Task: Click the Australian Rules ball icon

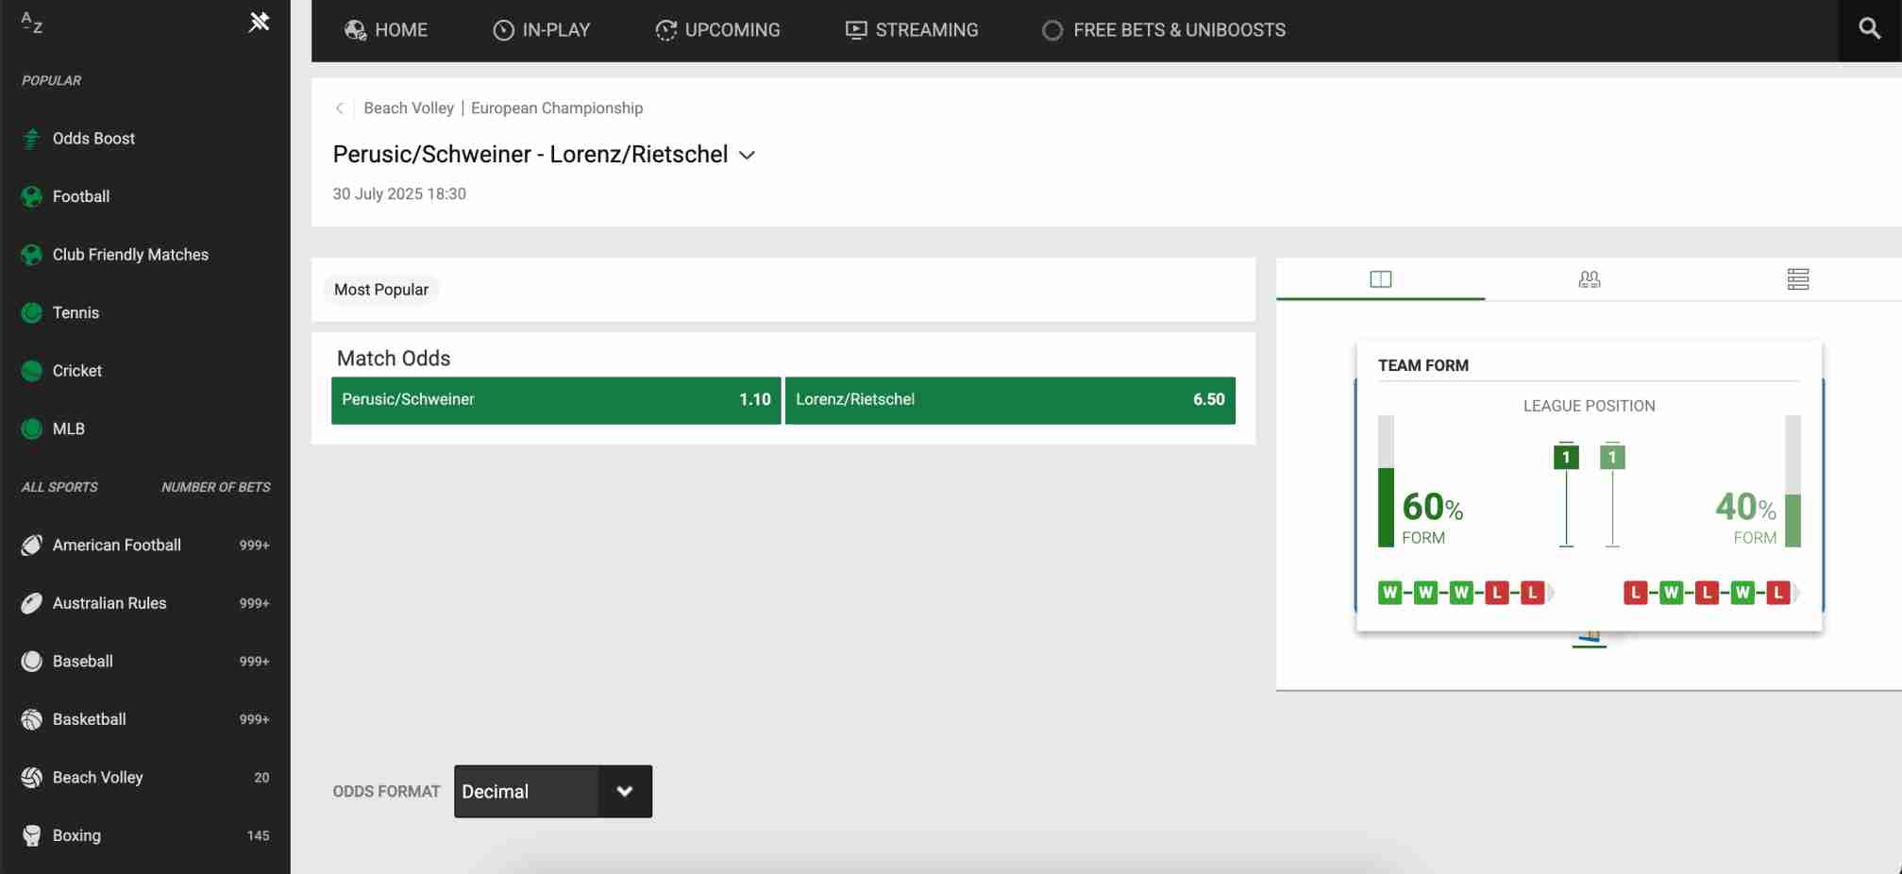Action: point(31,603)
